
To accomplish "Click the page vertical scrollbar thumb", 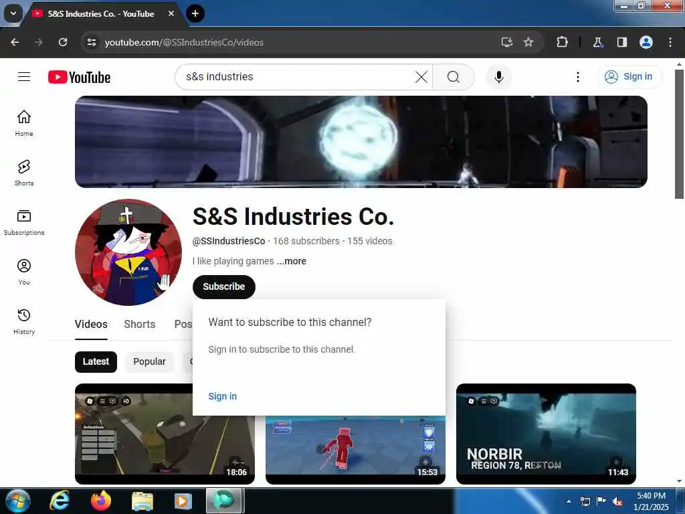I will coord(679,133).
